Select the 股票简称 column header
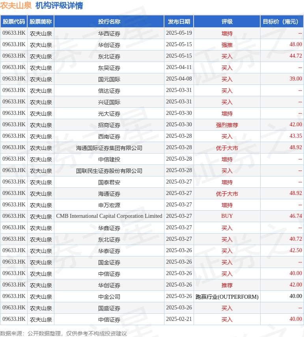The height and width of the screenshot is (337, 304). click(41, 21)
